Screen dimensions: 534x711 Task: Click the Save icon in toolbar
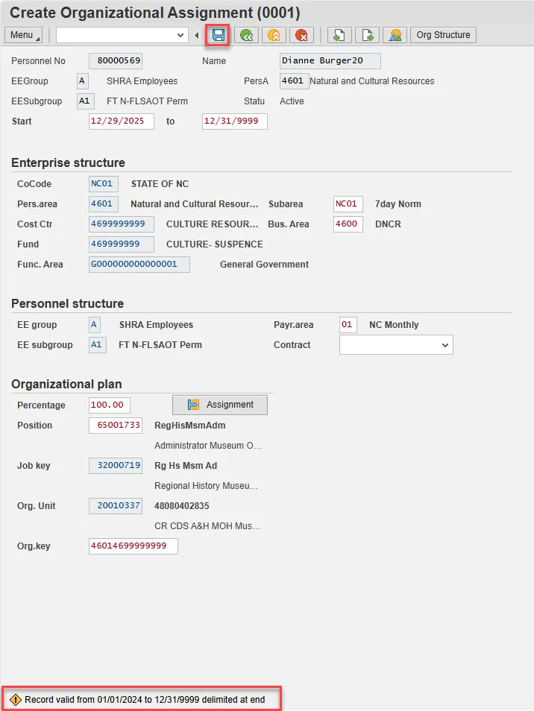pyautogui.click(x=219, y=35)
